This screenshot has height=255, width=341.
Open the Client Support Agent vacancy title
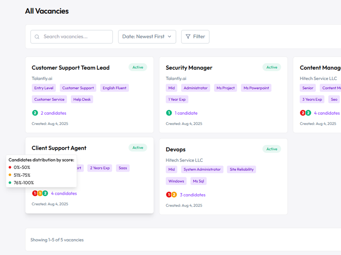tap(59, 148)
